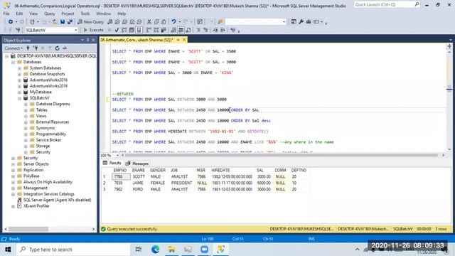
Task: Open the Tools menu
Action: pyautogui.click(x=85, y=14)
